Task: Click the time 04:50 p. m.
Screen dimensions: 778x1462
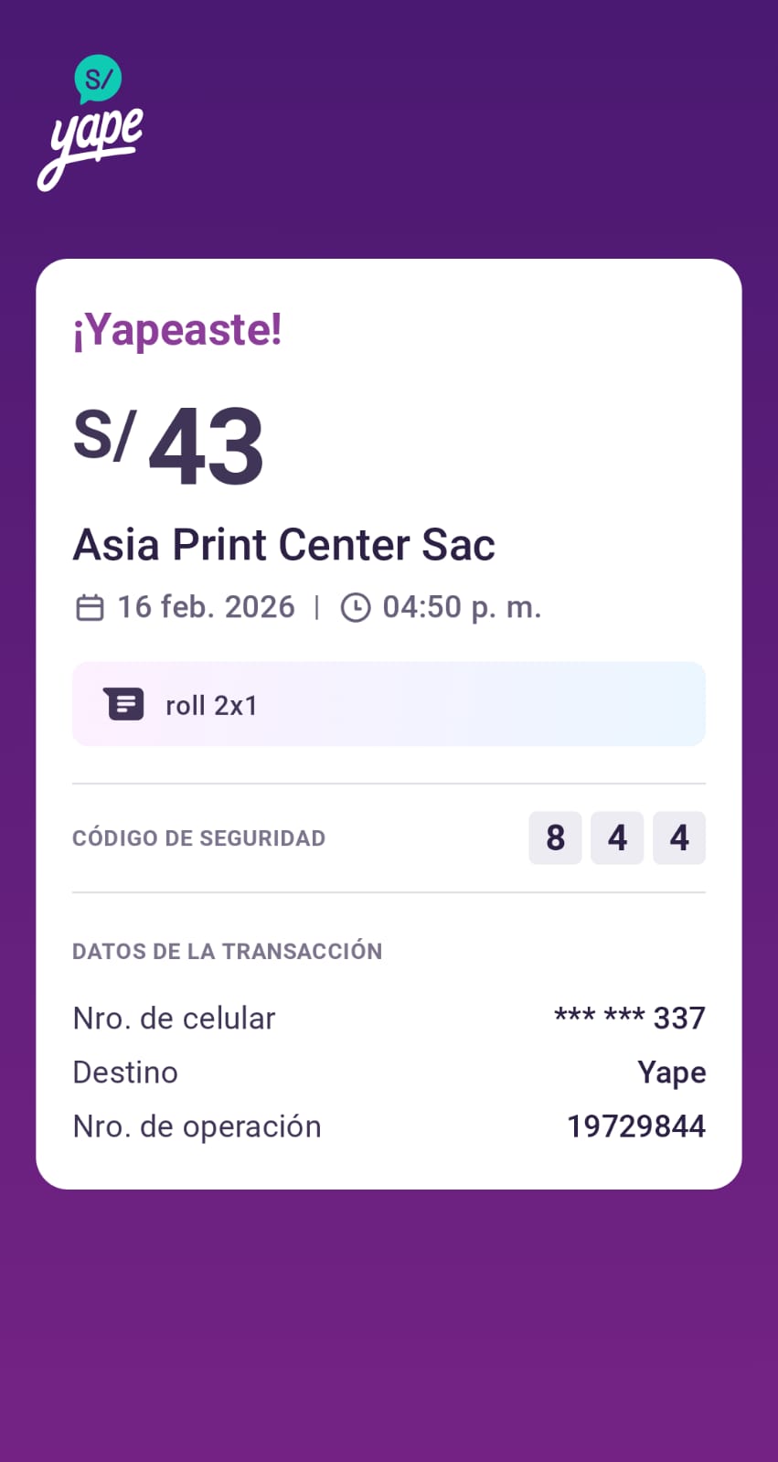Action: pyautogui.click(x=462, y=607)
